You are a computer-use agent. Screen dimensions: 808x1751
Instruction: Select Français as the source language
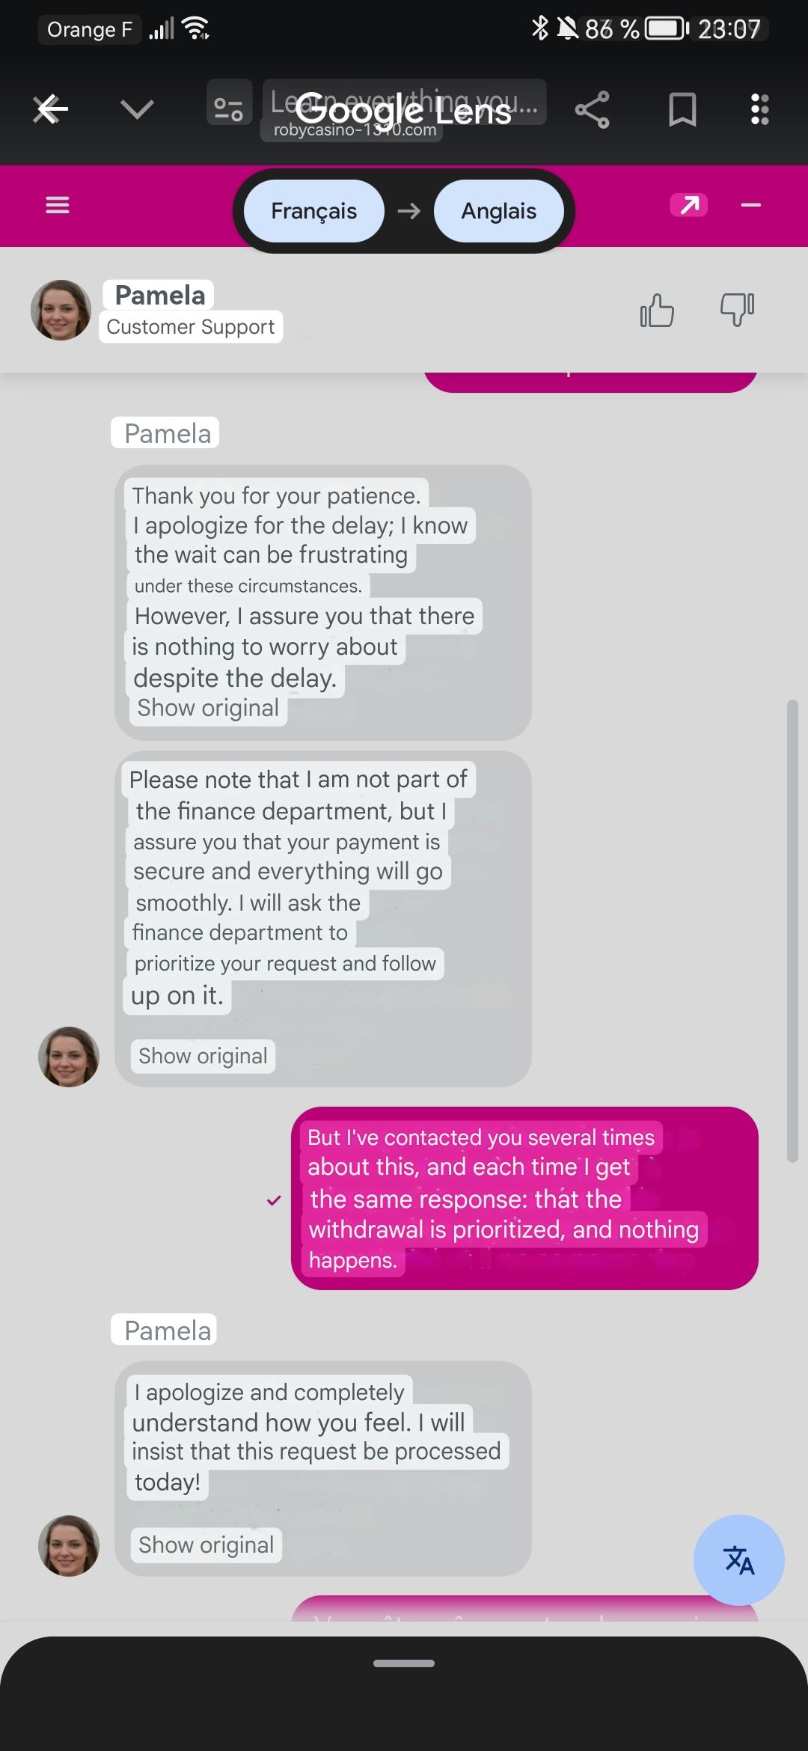(x=314, y=211)
